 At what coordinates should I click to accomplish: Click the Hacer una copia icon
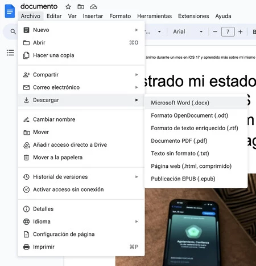(x=26, y=55)
